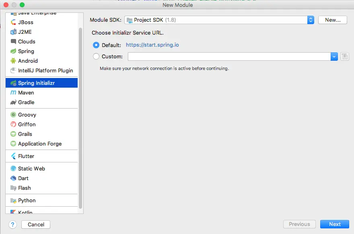Click the Clouds module icon
Viewport: 354px width, 234px height.
(x=13, y=41)
